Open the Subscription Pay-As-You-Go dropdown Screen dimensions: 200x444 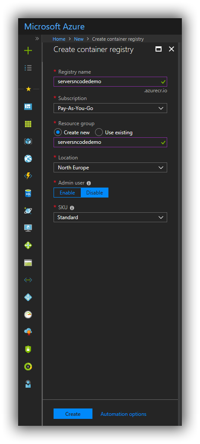[110, 108]
